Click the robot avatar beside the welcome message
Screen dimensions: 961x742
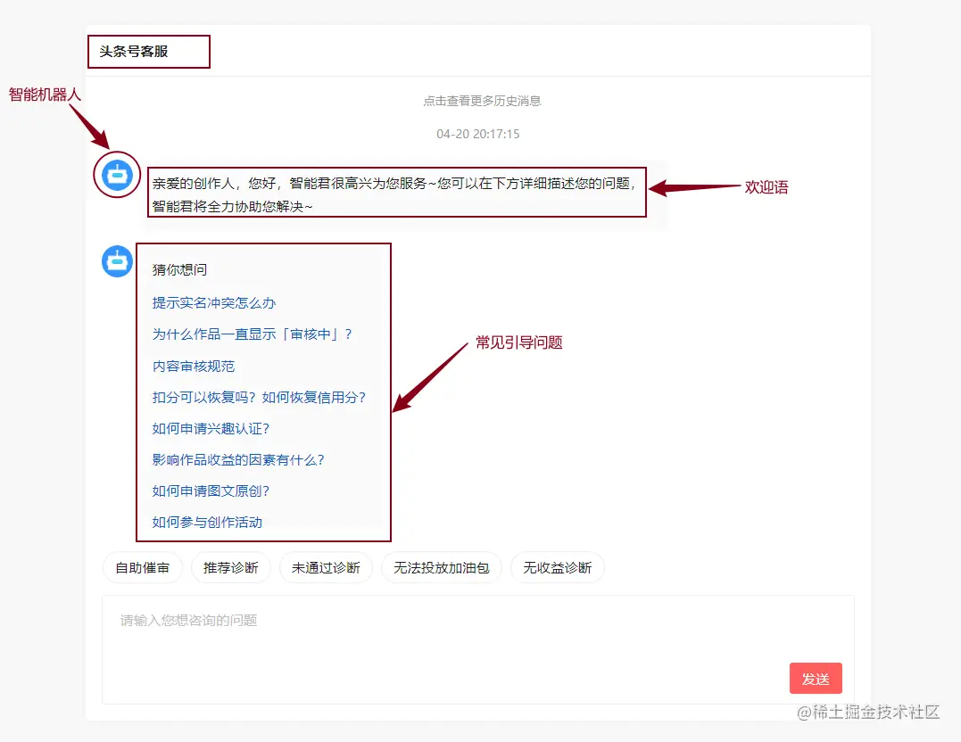tap(117, 175)
